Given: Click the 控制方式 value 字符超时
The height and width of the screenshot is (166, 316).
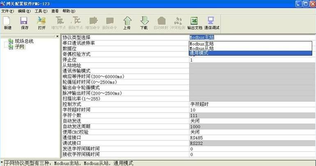Looking at the screenshot, I should click(x=199, y=104).
